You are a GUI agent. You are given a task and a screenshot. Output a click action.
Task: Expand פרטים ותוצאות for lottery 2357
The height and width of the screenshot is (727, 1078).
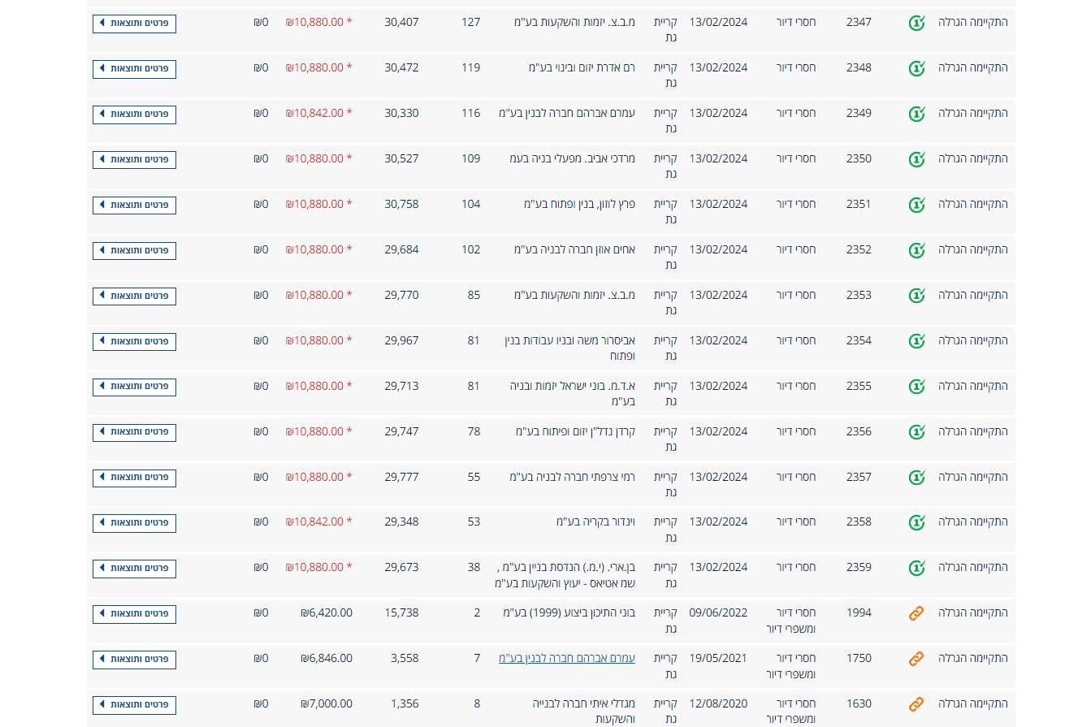134,478
